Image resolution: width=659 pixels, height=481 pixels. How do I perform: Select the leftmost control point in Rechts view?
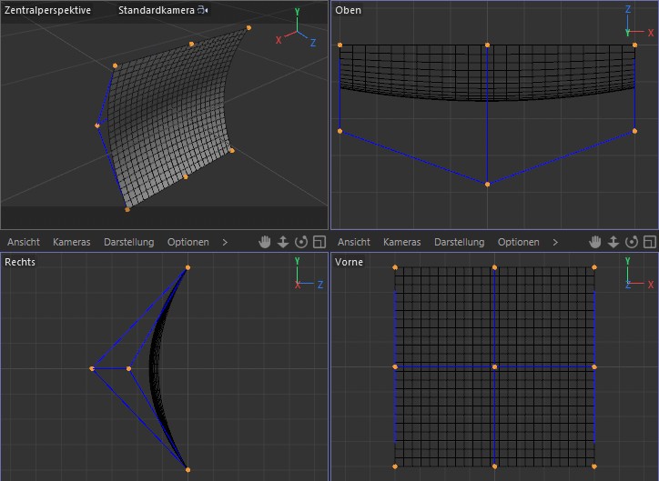tap(92, 368)
